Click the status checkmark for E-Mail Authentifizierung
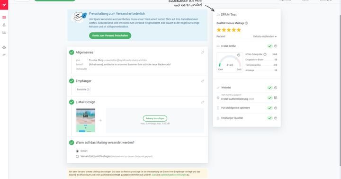 [x=269, y=98]
